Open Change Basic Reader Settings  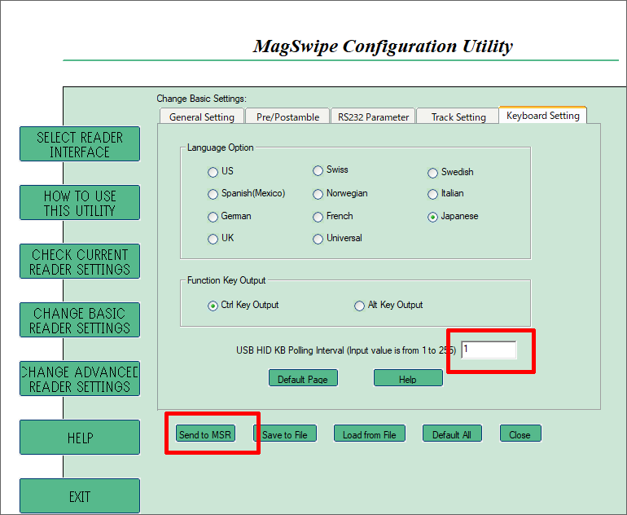click(x=80, y=320)
